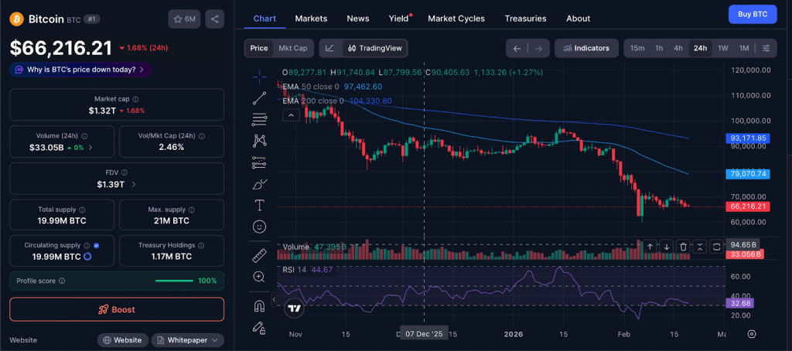Select the text annotation tool
Viewport: 792px width, 351px height.
(x=260, y=205)
